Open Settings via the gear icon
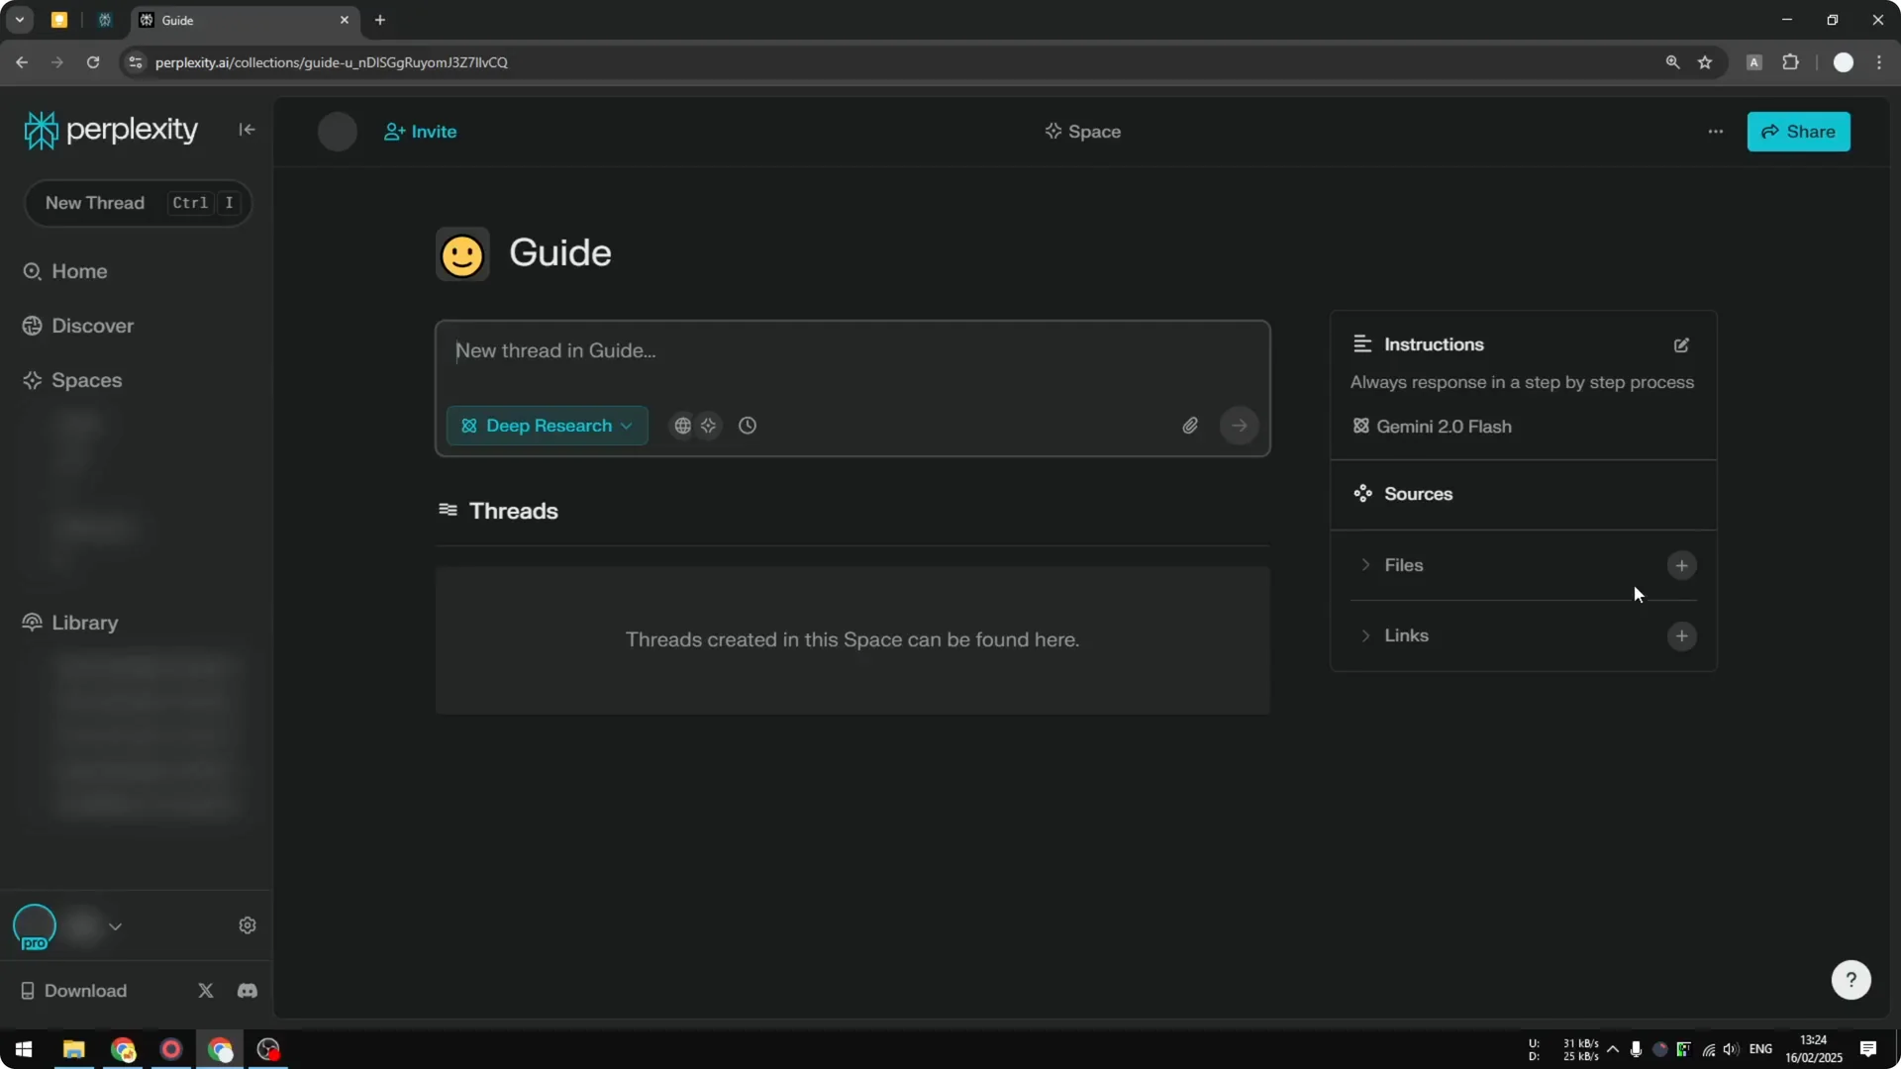Screen dimensions: 1901x1069 click(x=247, y=924)
